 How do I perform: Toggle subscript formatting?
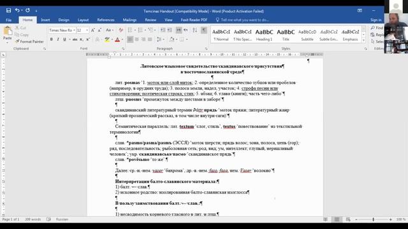pyautogui.click(x=82, y=39)
